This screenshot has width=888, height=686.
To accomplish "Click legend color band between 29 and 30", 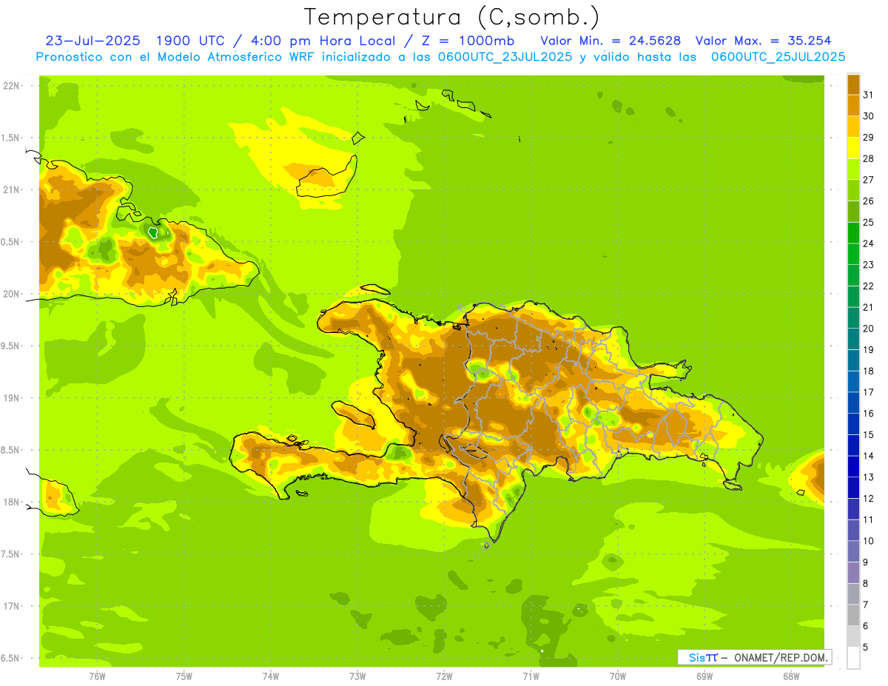I will [x=853, y=127].
